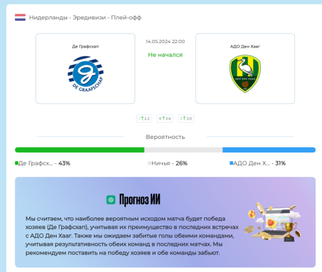Viewport: 322px width, 272px height.
Task: Open the Нидерланды - Эредивизи - Плей-офф league link
Action: pyautogui.click(x=85, y=17)
